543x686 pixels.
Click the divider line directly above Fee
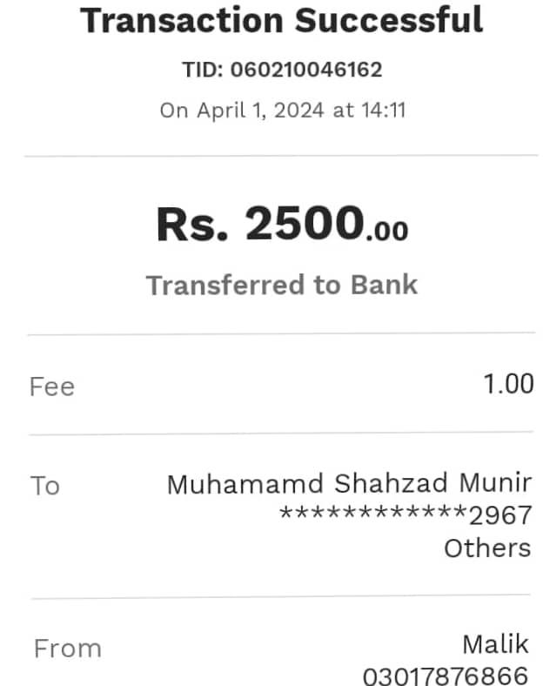coord(281,334)
